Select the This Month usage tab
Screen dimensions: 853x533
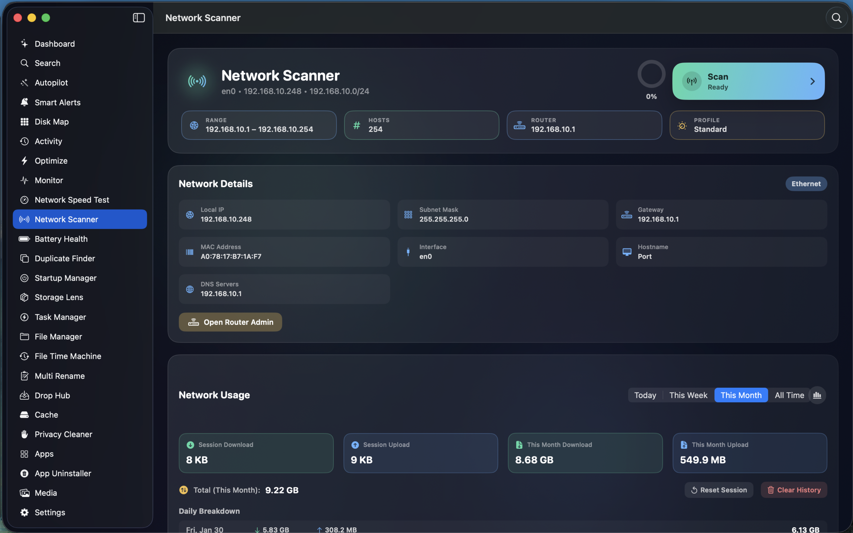click(741, 395)
